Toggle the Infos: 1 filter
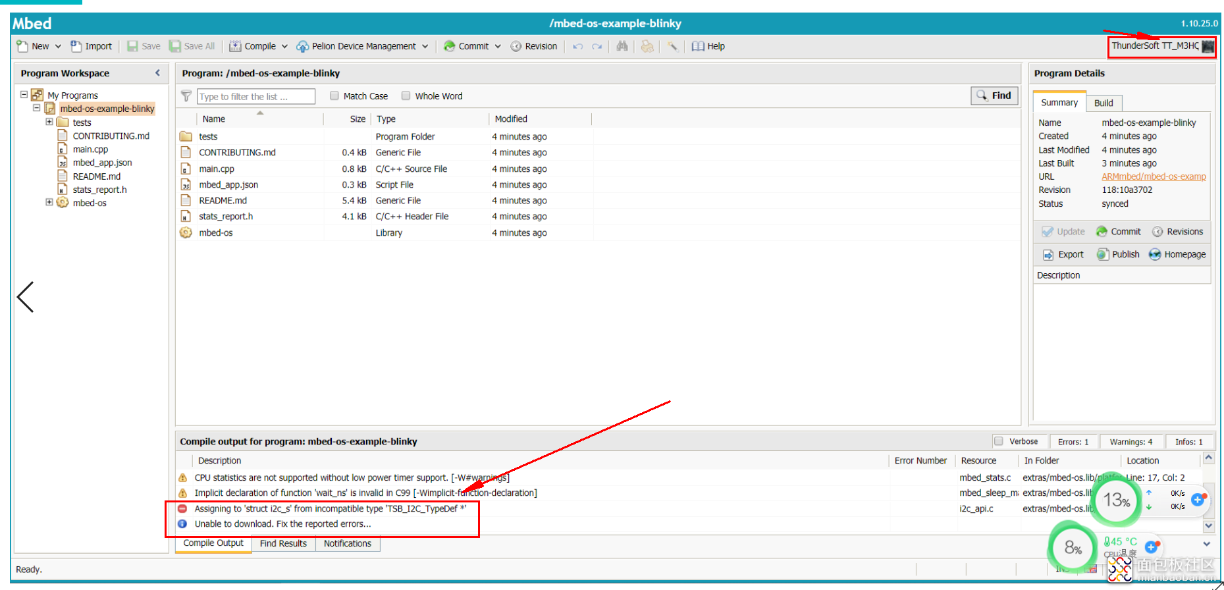 (x=1189, y=442)
